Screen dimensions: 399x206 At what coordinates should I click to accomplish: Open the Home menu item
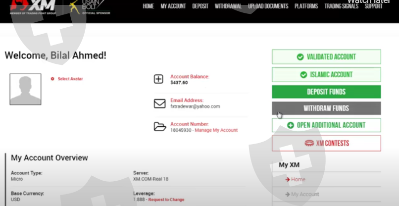149,6
